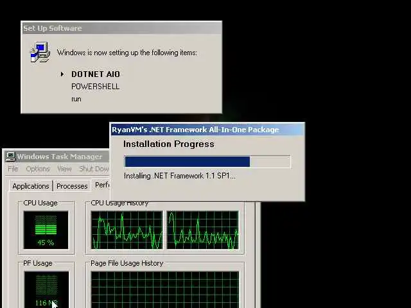Click the RyanVM's .NET Framework package title bar
Viewport: 411px width, 308px height.
(x=207, y=130)
